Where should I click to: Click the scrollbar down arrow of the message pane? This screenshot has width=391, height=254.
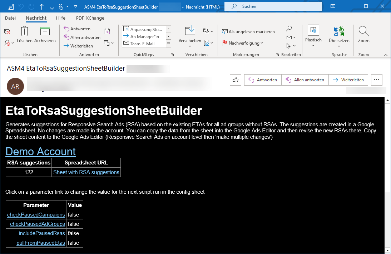387,250
